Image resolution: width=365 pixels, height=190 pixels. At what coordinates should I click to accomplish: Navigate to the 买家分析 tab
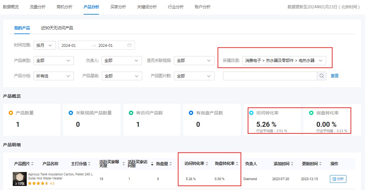(118, 6)
